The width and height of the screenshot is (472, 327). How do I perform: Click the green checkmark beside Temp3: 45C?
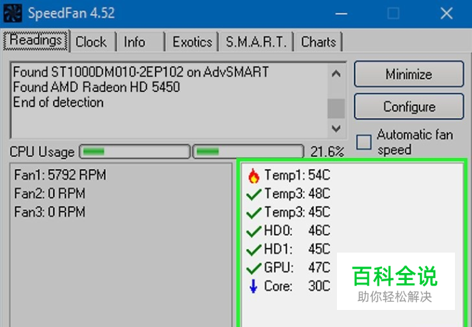[x=254, y=213]
